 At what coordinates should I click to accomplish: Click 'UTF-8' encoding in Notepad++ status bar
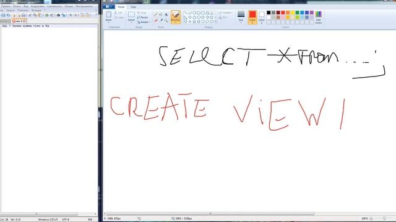pyautogui.click(x=66, y=220)
